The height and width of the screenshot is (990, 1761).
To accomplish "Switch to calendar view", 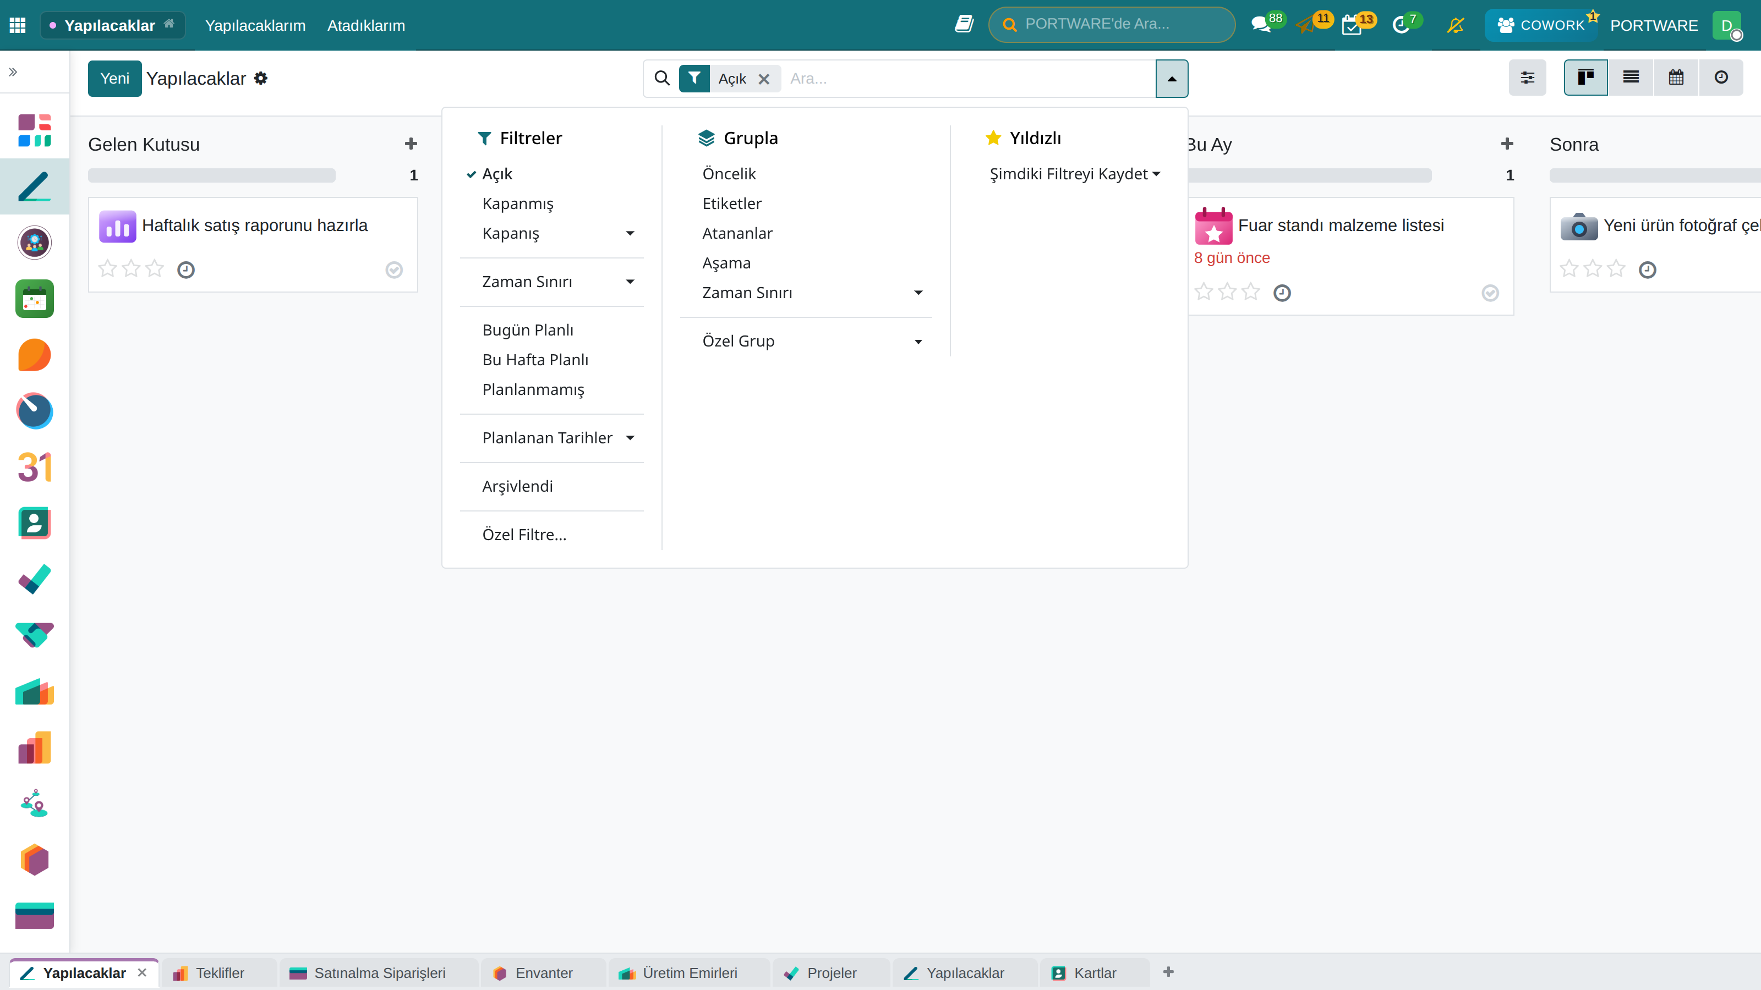I will click(1676, 77).
